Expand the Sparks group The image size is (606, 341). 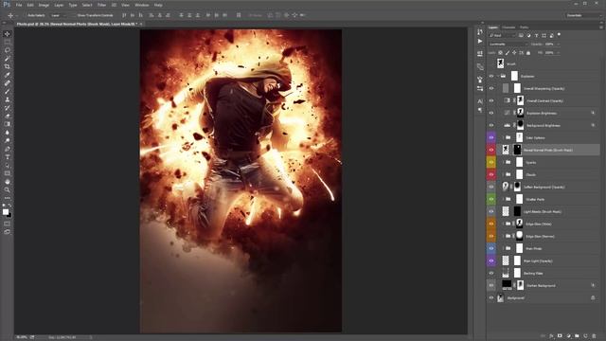point(503,162)
